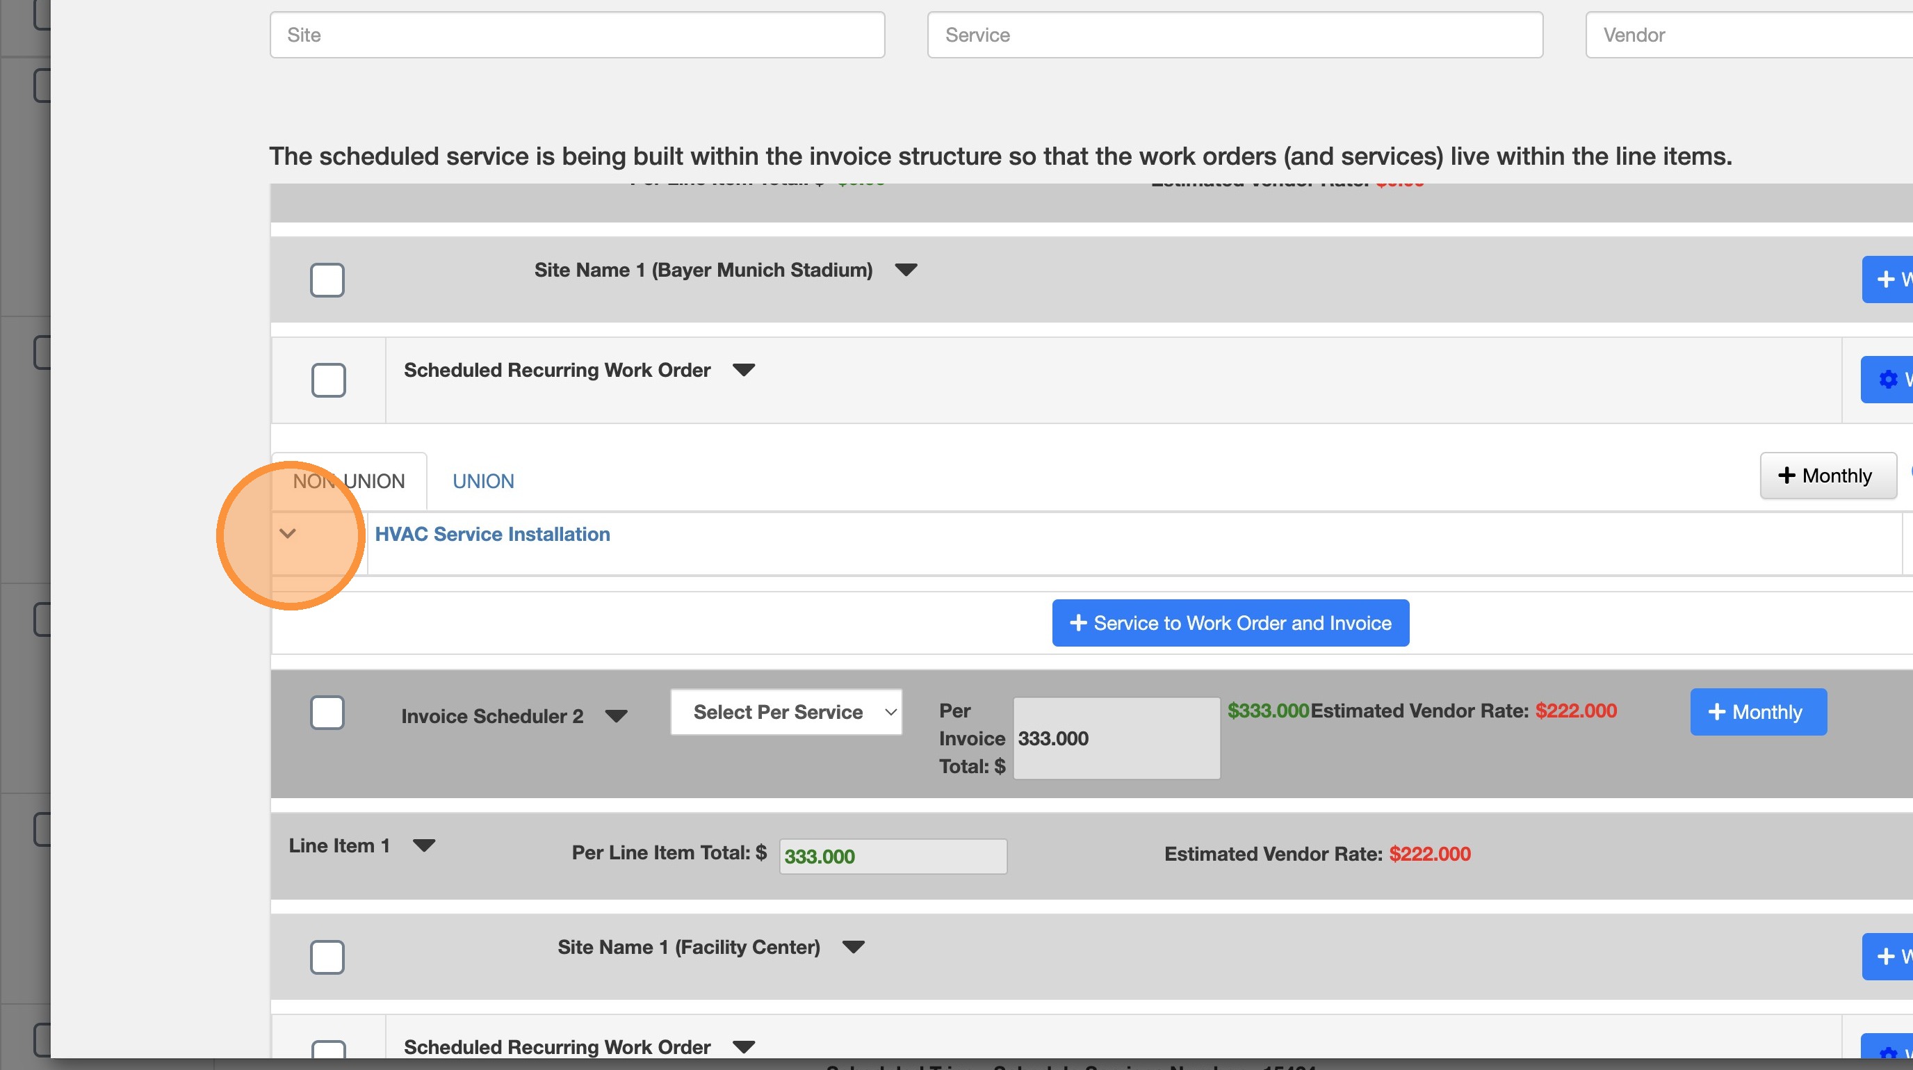The image size is (1913, 1070).
Task: Focus the Site filter input field
Action: (577, 35)
